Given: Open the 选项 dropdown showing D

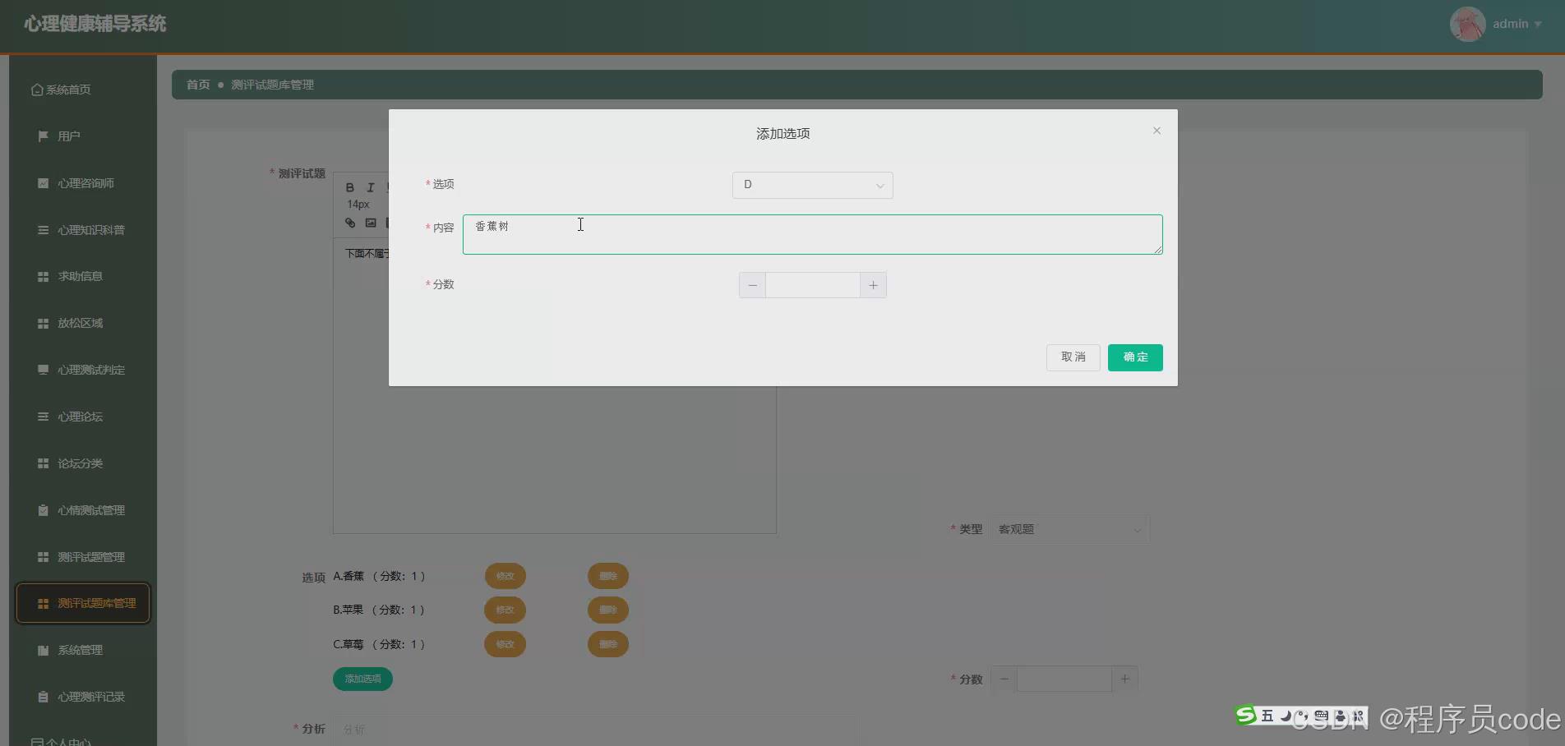Looking at the screenshot, I should [x=812, y=185].
